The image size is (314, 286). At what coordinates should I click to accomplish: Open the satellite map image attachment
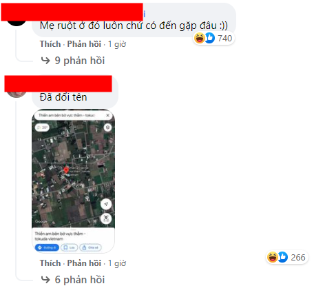tap(73, 181)
